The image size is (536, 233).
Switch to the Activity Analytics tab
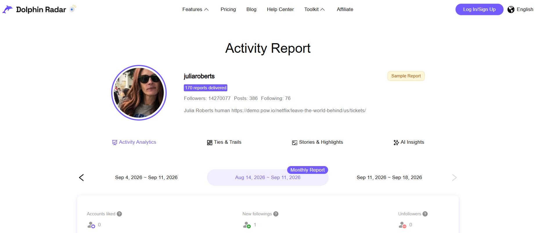134,142
